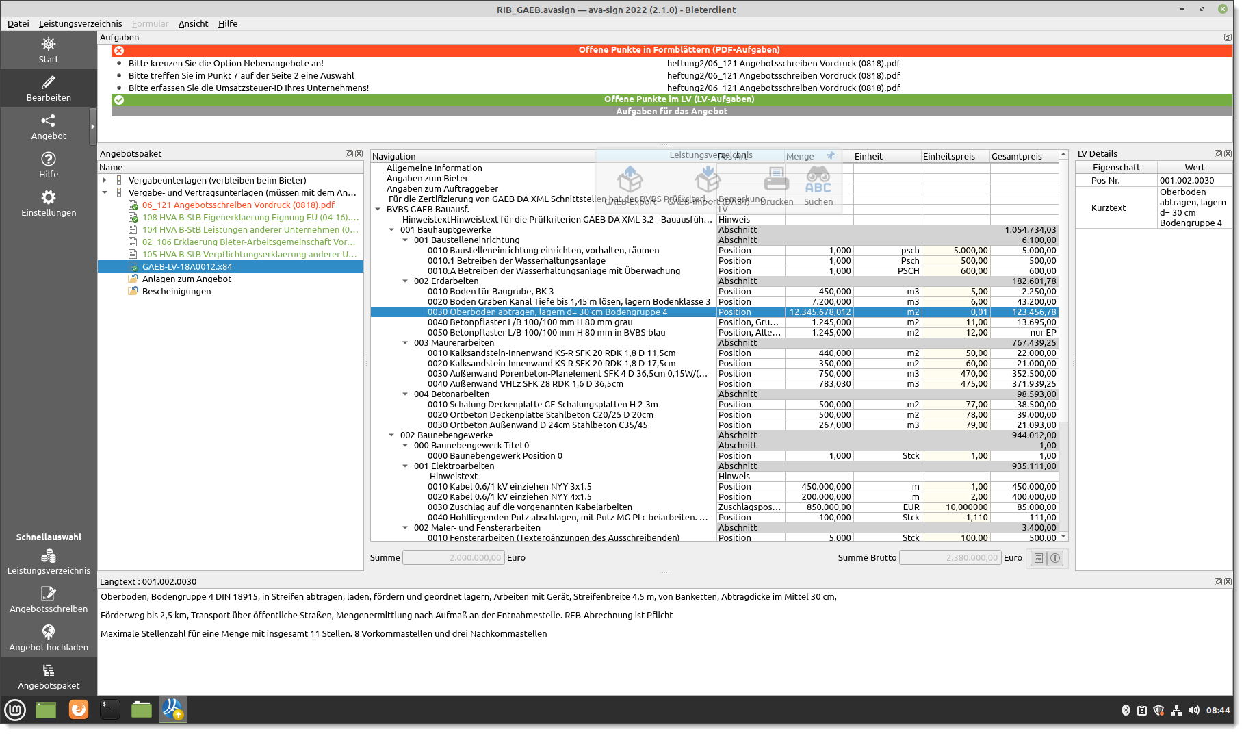This screenshot has width=1244, height=734.
Task: Open the Start section in sidebar
Action: [x=49, y=50]
